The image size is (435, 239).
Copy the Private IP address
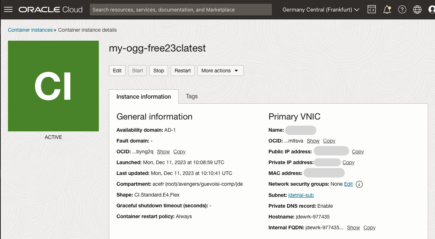[x=348, y=162]
